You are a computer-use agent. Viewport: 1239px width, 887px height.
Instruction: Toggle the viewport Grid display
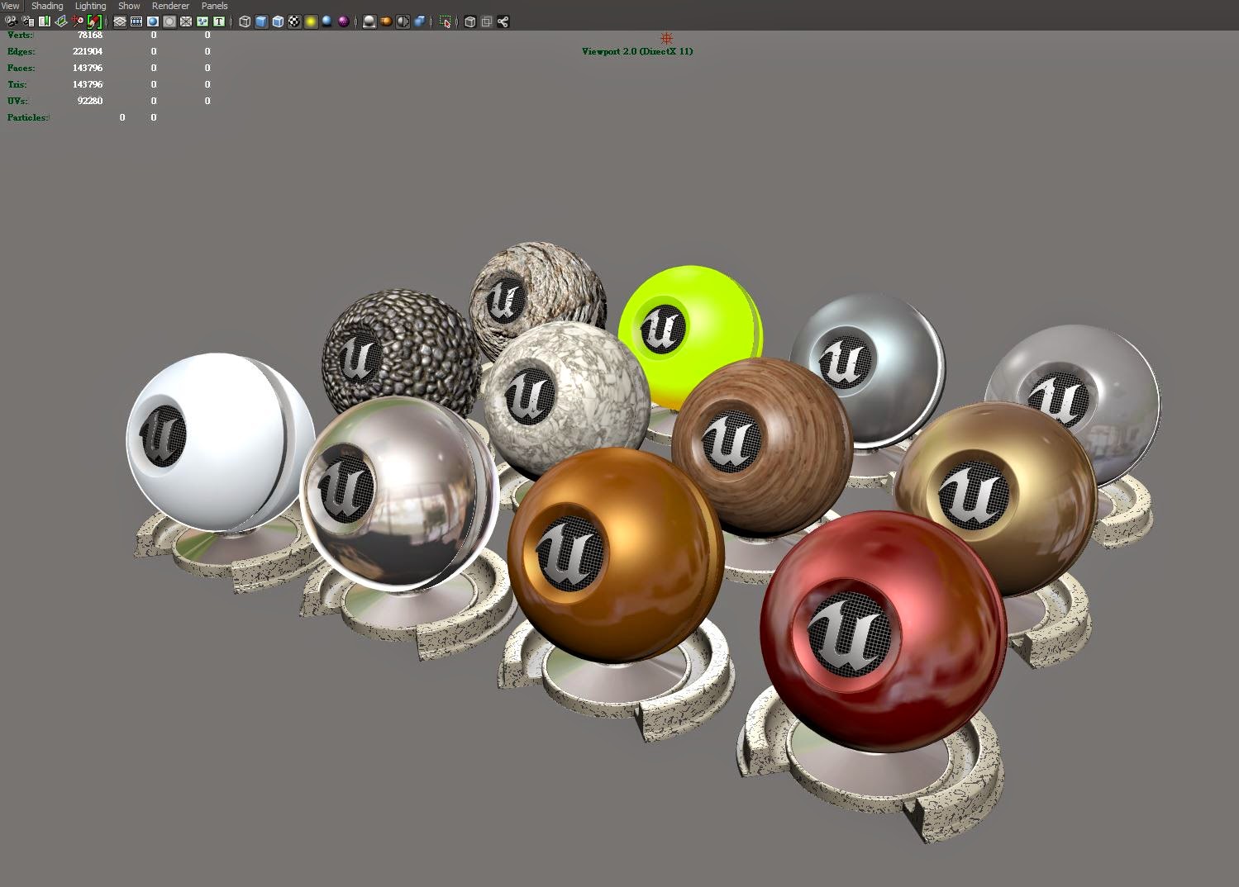(x=120, y=21)
